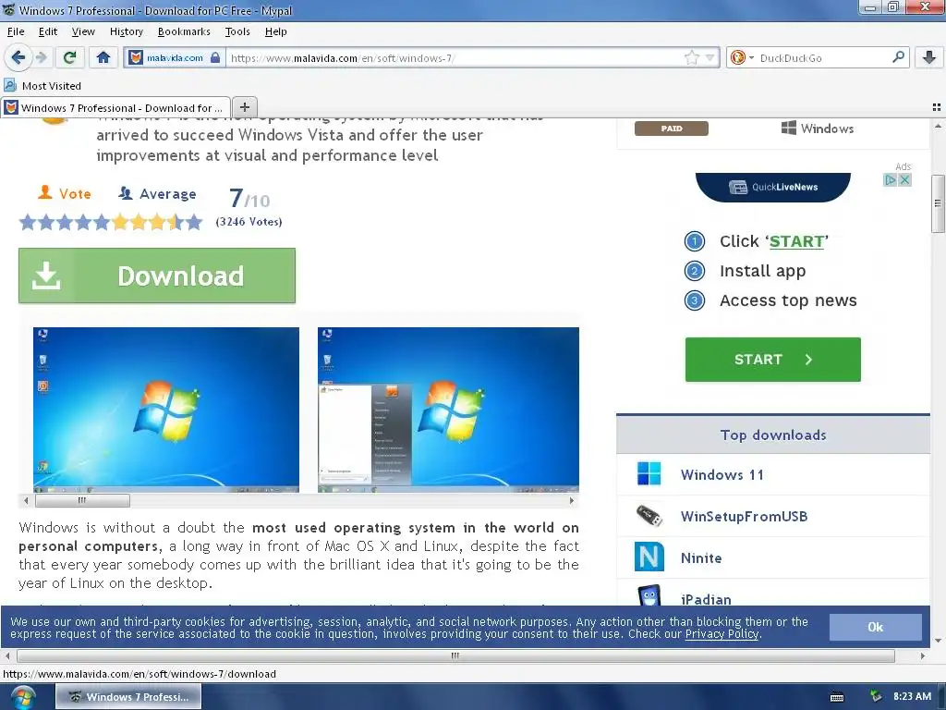946x710 pixels.
Task: Open the Tools menu
Action: 237,31
